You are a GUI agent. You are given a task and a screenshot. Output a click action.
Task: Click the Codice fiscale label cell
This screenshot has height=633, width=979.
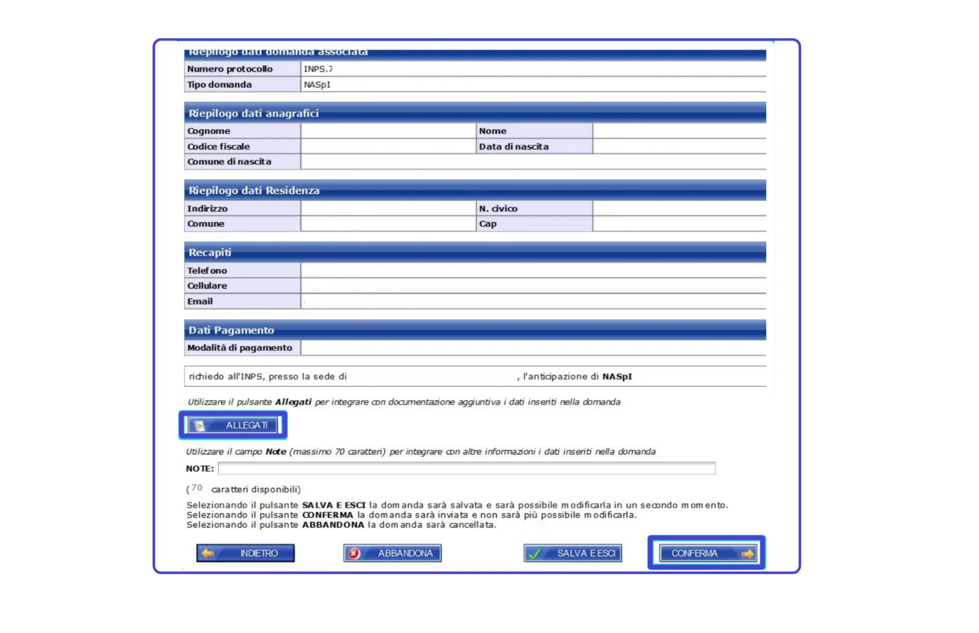point(242,146)
